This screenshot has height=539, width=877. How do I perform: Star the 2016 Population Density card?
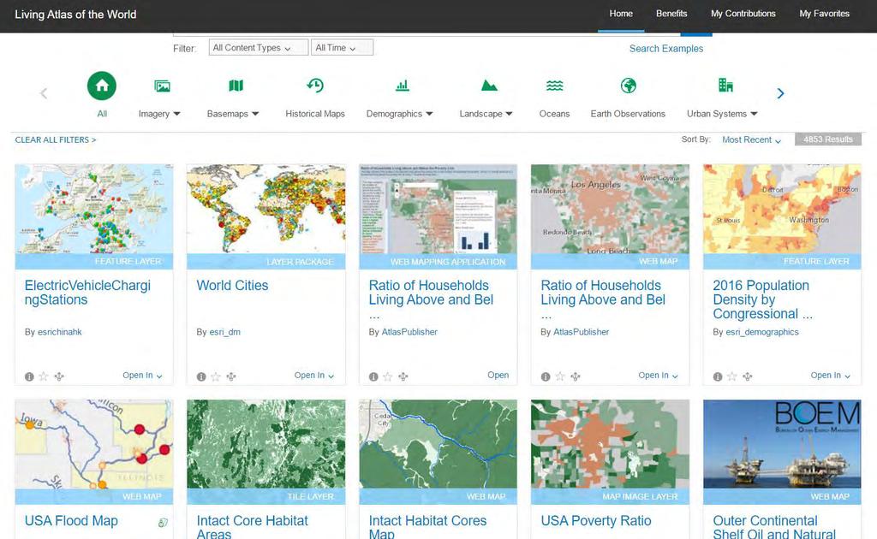(732, 376)
